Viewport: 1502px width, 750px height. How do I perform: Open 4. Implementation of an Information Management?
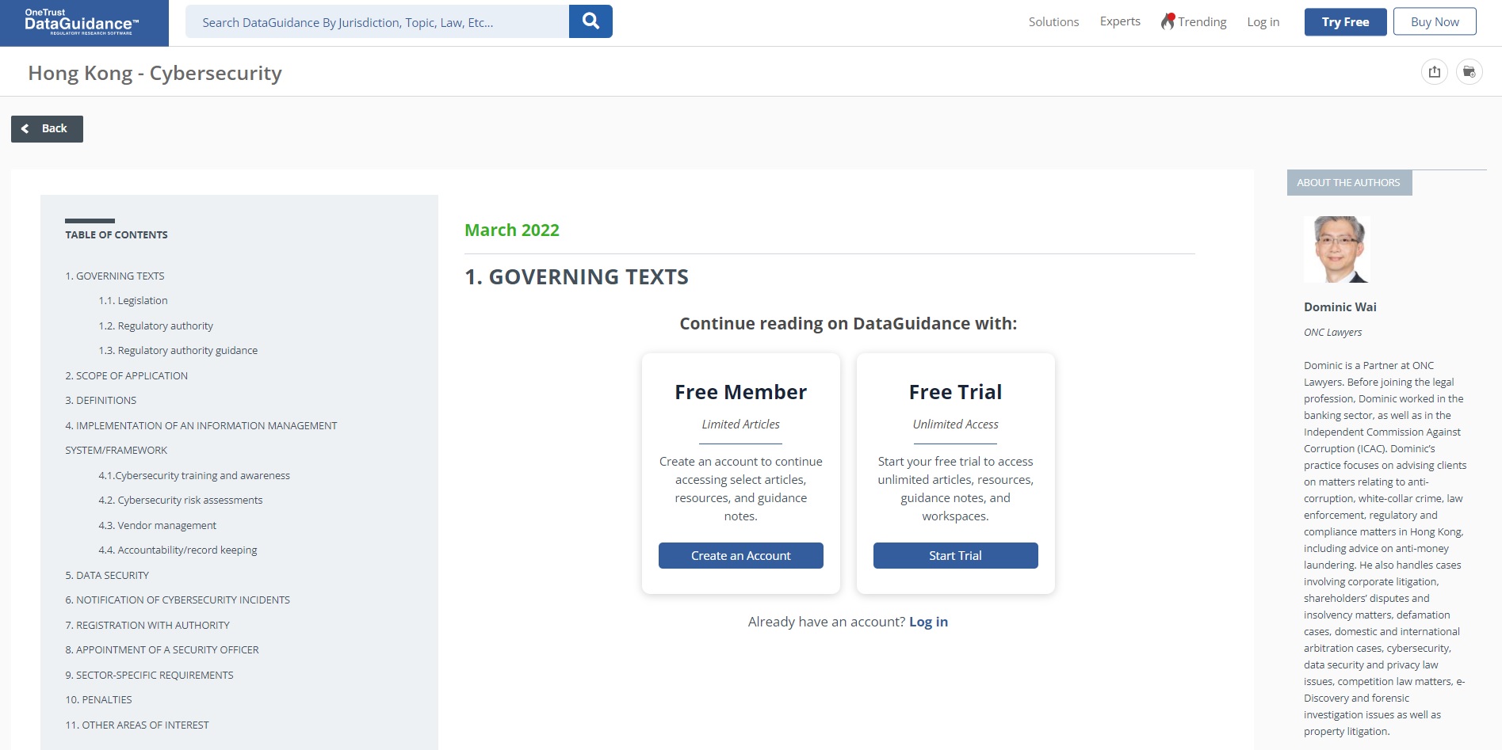(x=201, y=438)
